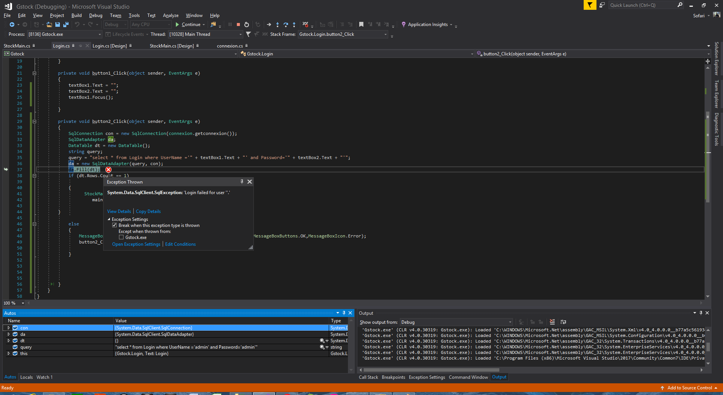Pin the Exception Thrown popup
This screenshot has height=395, width=723.
242,182
